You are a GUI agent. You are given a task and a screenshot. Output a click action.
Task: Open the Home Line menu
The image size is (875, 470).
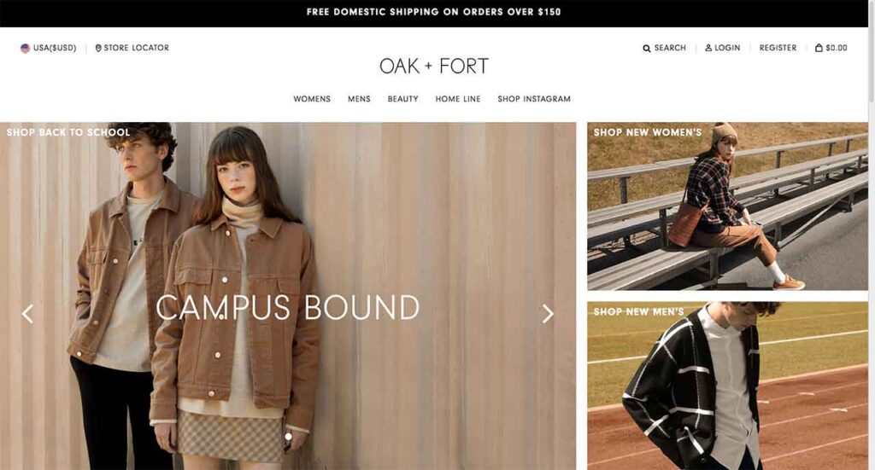[x=458, y=99]
